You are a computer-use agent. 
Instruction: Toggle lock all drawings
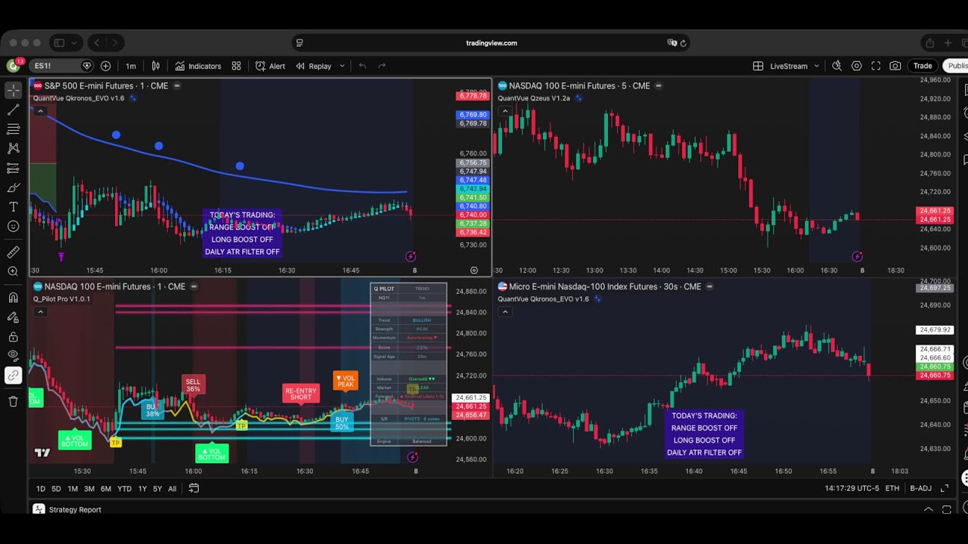14,336
